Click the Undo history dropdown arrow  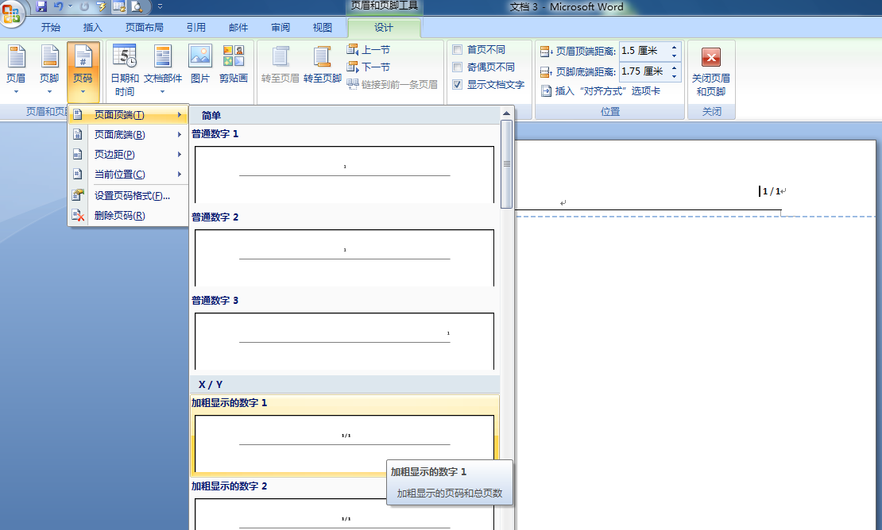70,6
